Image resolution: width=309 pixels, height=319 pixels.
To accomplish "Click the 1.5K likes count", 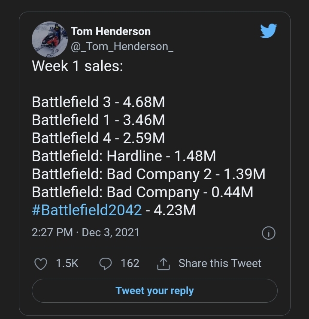I will point(67,263).
